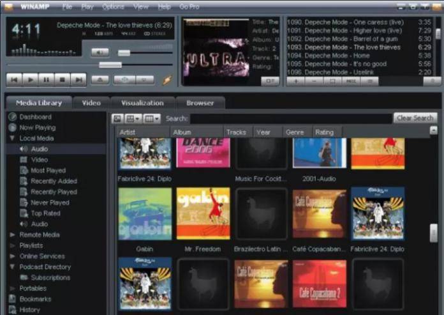
Task: Open the Recently Added view
Action: tap(54, 181)
